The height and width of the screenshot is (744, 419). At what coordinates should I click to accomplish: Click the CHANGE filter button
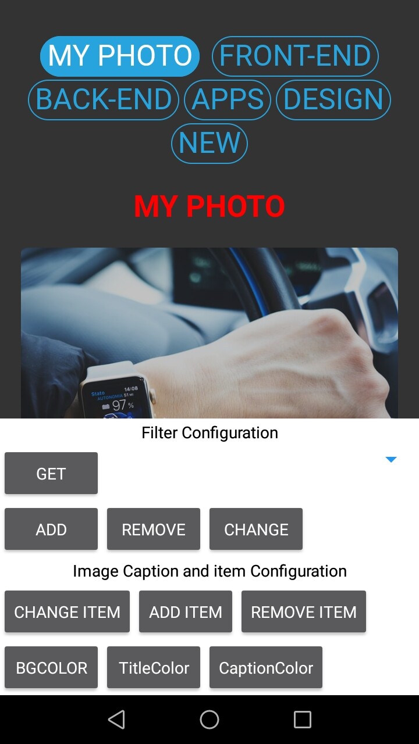click(x=256, y=530)
